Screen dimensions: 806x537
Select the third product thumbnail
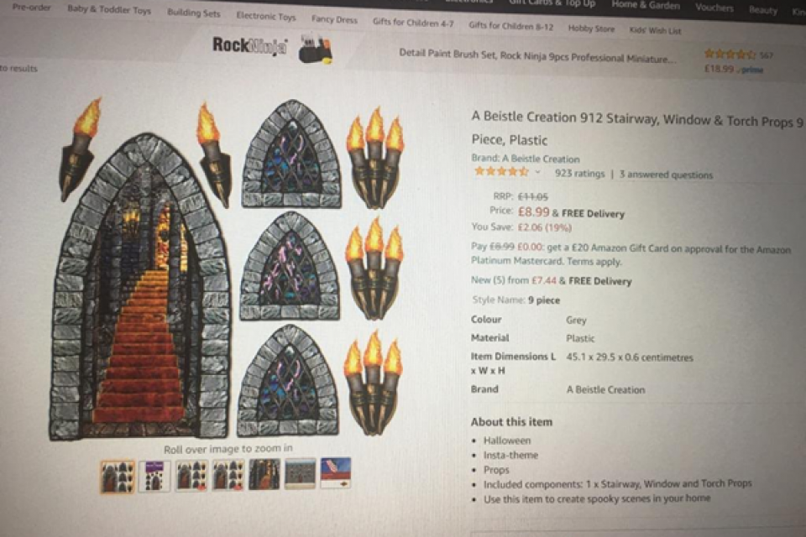tap(191, 476)
